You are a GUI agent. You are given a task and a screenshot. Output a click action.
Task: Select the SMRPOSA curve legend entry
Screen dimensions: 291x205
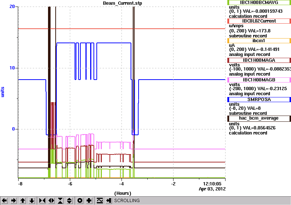(x=259, y=100)
